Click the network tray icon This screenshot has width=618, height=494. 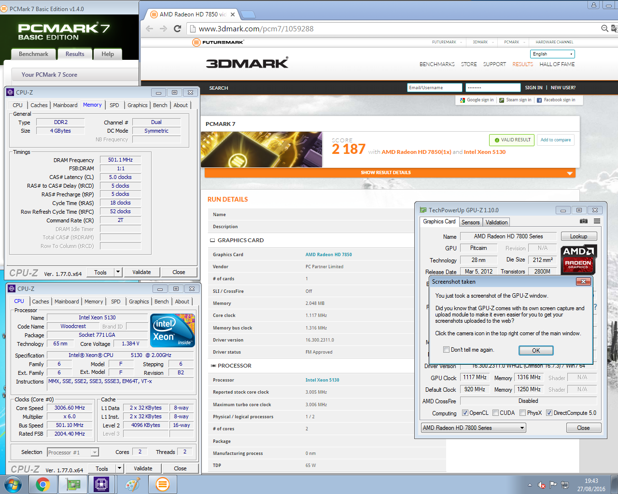pos(565,485)
